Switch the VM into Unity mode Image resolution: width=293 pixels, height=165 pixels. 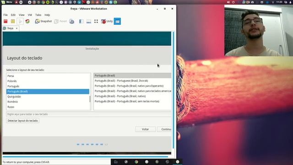pyautogui.click(x=107, y=22)
